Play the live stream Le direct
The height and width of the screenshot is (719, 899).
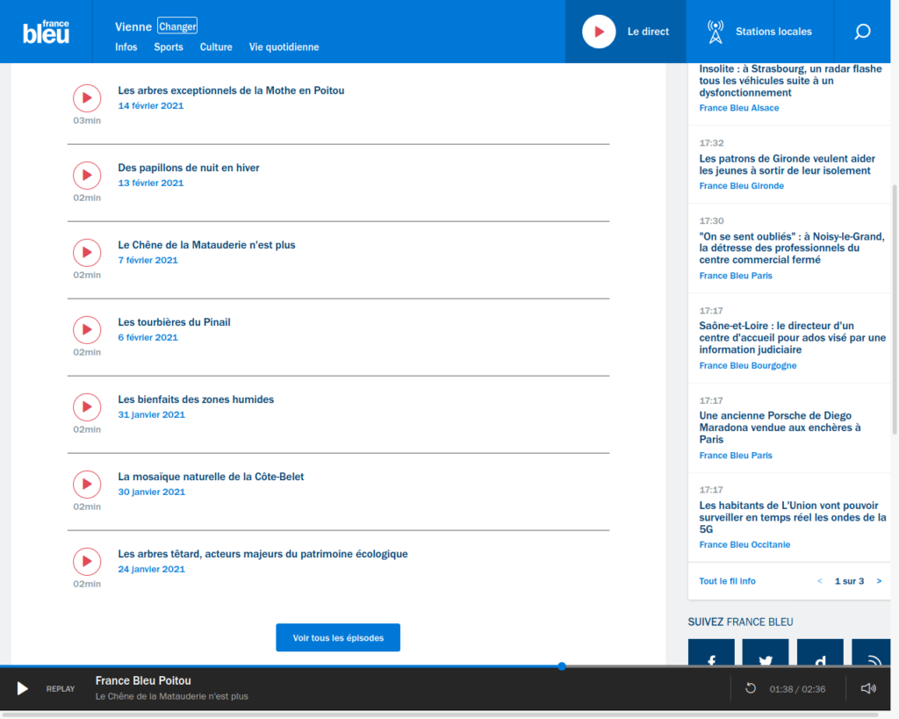[599, 32]
